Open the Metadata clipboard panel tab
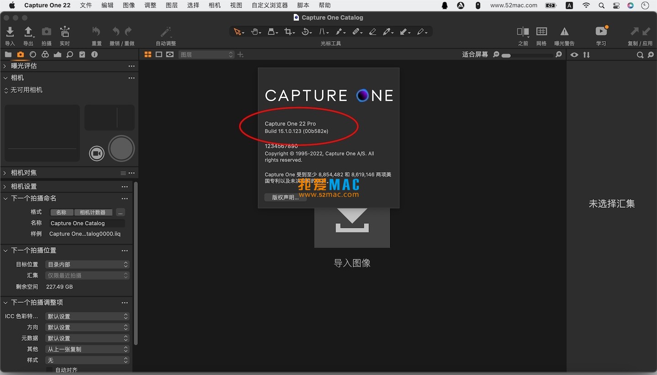 click(82, 54)
